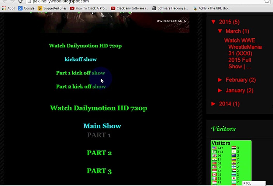This screenshot has width=273, height=186.
Task: Click the Visitors sidebar heading
Action: point(223,129)
